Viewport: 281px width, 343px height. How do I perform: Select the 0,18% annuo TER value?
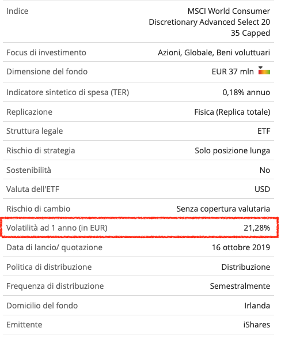246,92
